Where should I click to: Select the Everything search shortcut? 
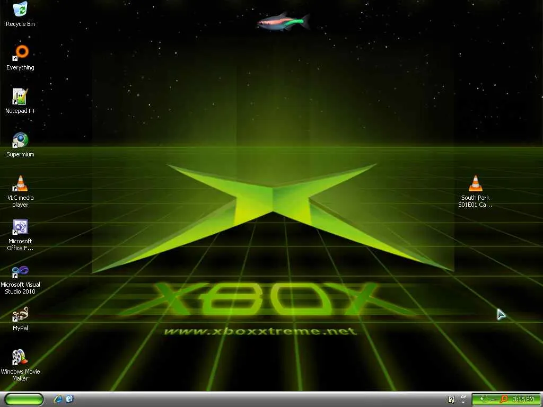20,57
